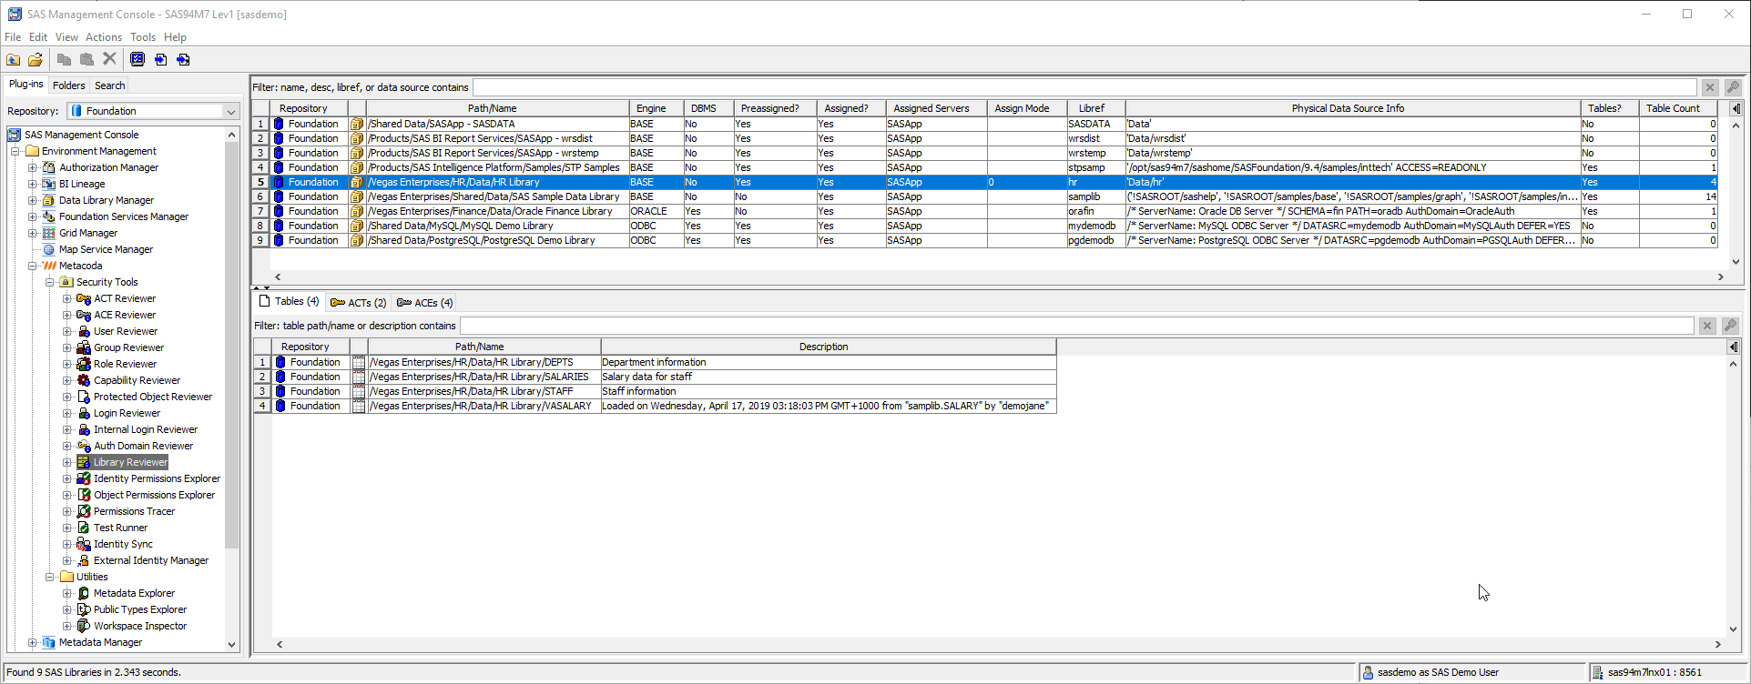Image resolution: width=1751 pixels, height=684 pixels.
Task: Collapse the Metacoda node
Action: [33, 266]
